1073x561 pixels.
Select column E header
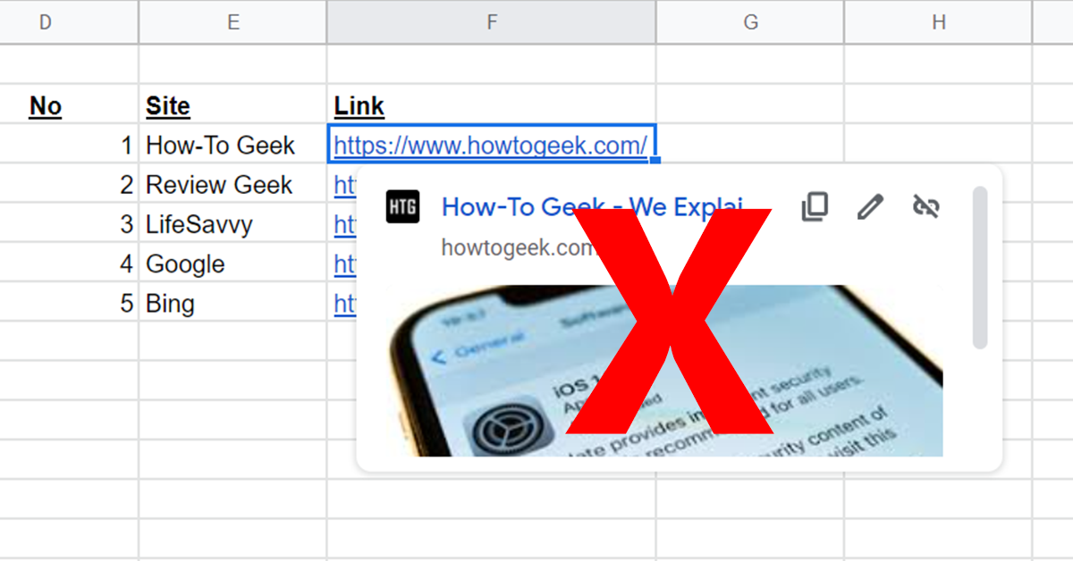click(x=233, y=22)
